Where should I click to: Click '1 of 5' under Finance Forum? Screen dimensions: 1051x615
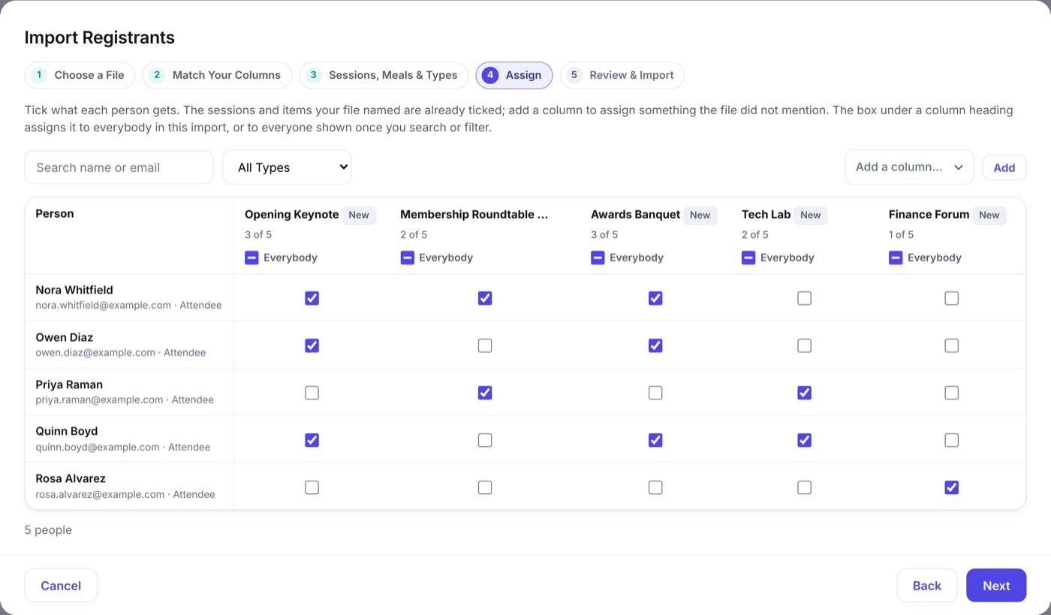pyautogui.click(x=901, y=235)
